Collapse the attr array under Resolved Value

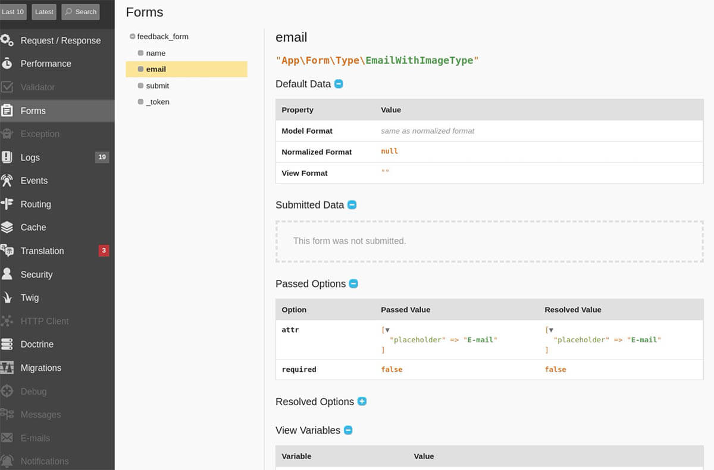tap(551, 329)
